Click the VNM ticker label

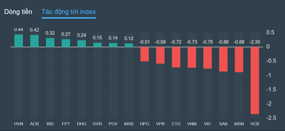tap(192, 124)
